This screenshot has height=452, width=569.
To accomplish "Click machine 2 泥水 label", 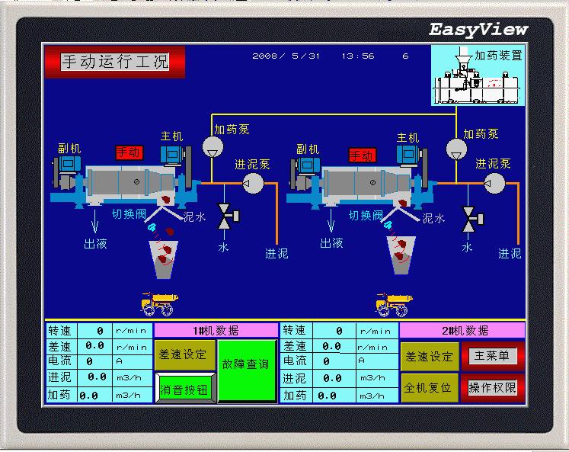I will (x=433, y=218).
